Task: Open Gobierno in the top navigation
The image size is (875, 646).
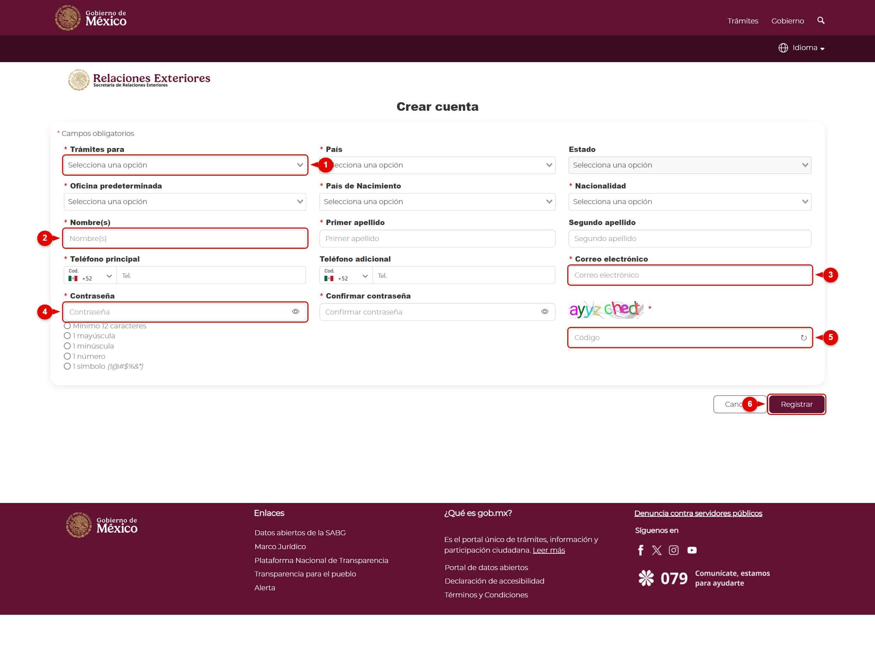Action: click(787, 21)
